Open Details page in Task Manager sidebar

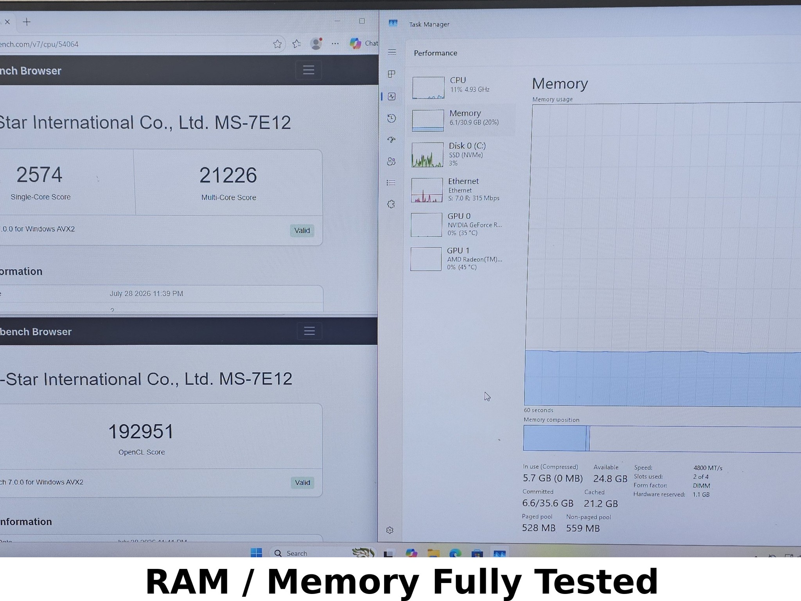[x=391, y=183]
